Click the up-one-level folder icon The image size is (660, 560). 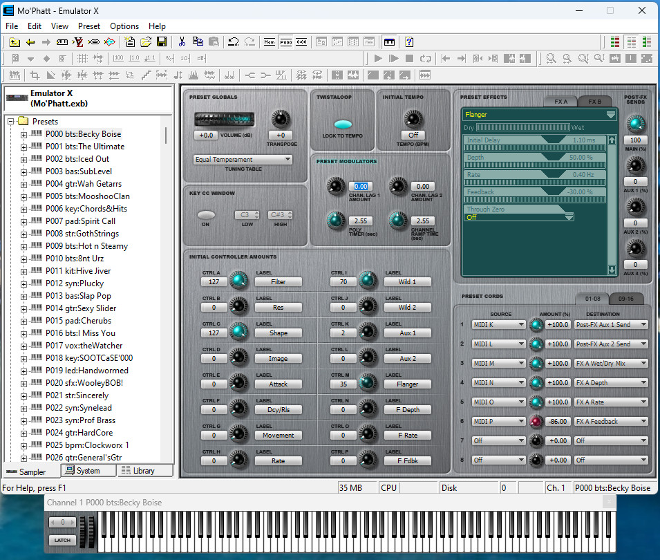tap(15, 42)
